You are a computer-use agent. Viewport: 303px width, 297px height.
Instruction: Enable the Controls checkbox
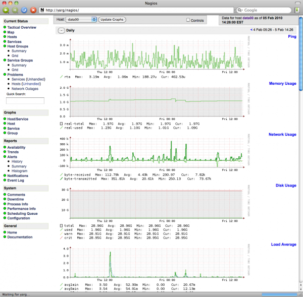188,20
